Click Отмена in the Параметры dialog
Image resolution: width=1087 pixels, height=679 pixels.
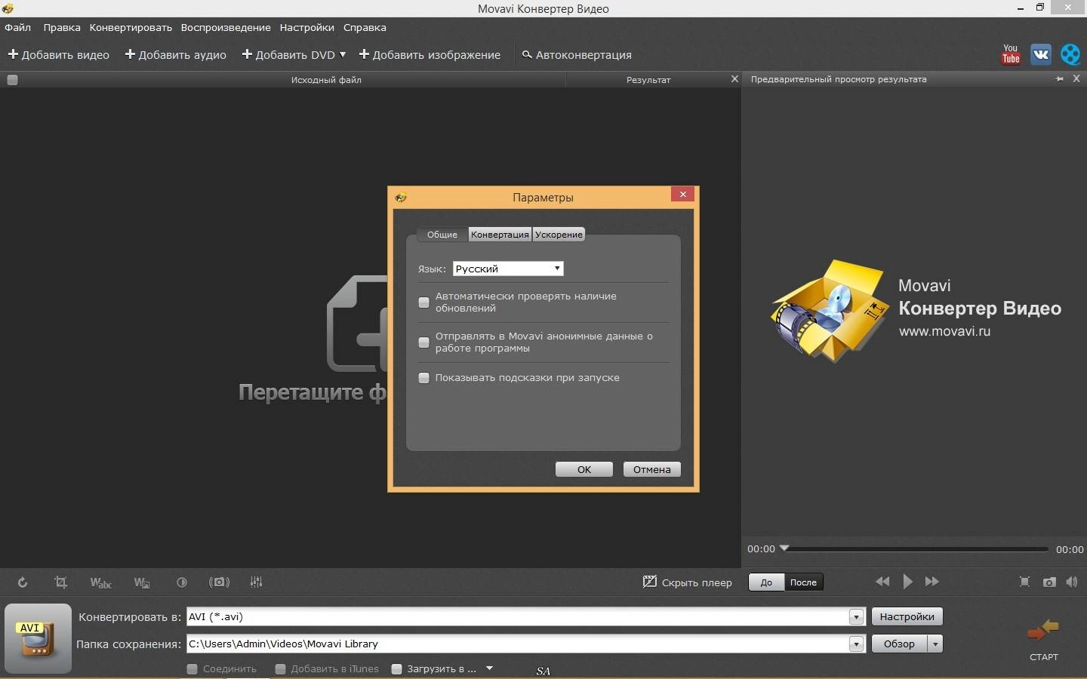point(652,469)
